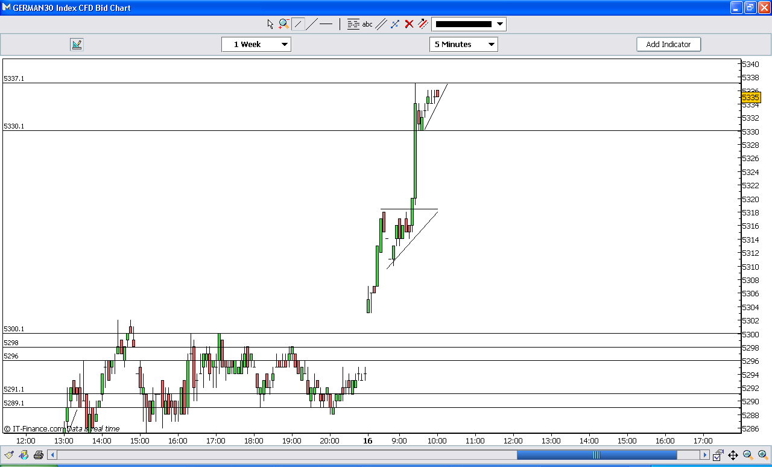Select the arrow pointer tool
The image size is (772, 467).
[270, 24]
